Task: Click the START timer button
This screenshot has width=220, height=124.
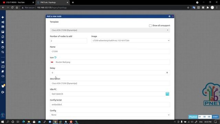Action: (215, 117)
